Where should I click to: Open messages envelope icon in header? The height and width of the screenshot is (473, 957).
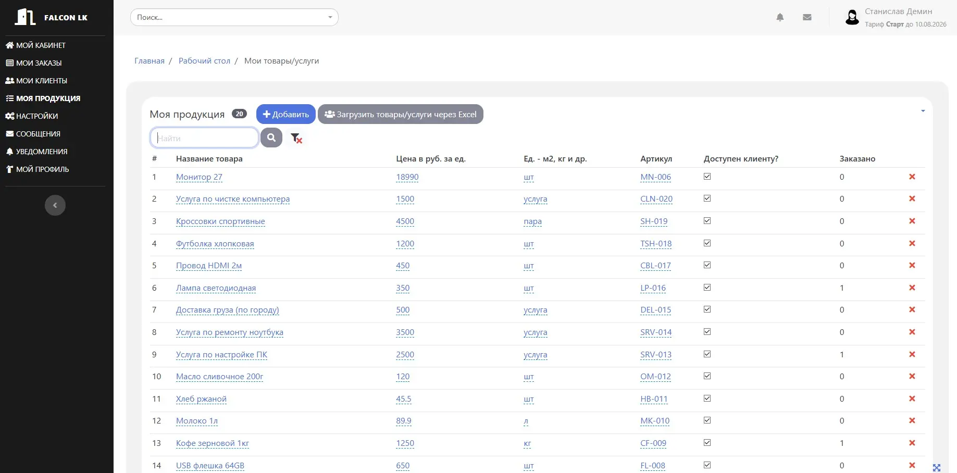click(807, 17)
